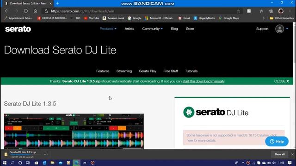Switch to the Serato Play tab
The image size is (296, 166).
point(148,71)
